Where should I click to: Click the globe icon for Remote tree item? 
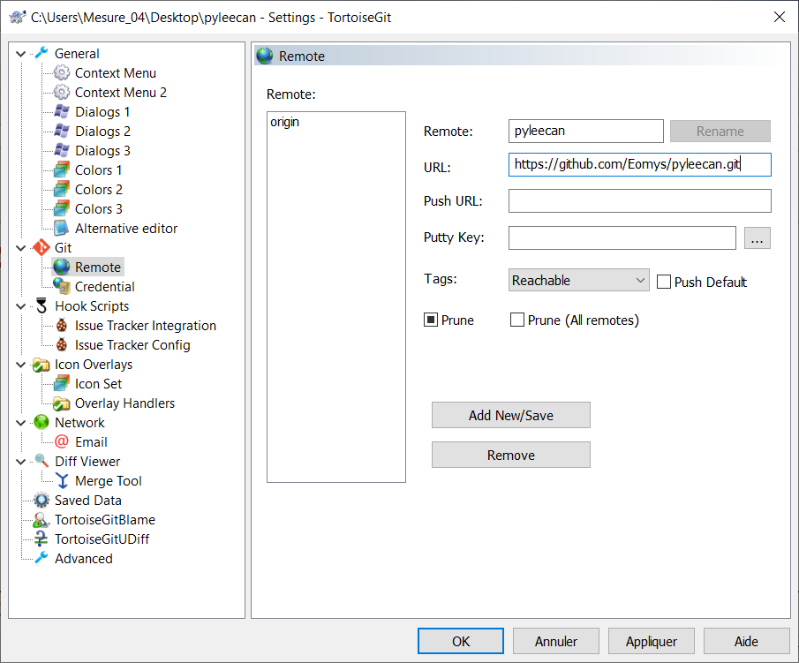coord(62,267)
